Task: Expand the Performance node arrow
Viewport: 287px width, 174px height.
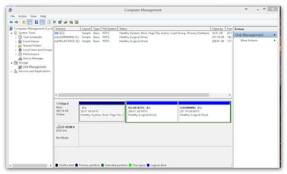Action: click(16, 54)
